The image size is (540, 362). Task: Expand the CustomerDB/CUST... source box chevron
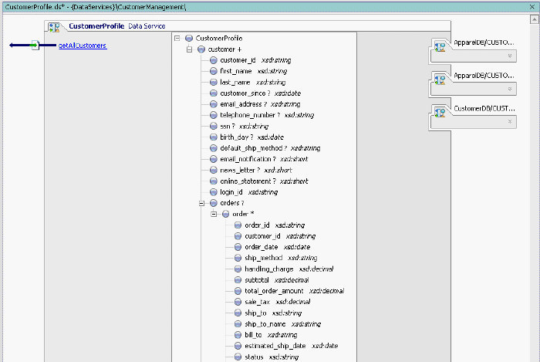(510, 122)
